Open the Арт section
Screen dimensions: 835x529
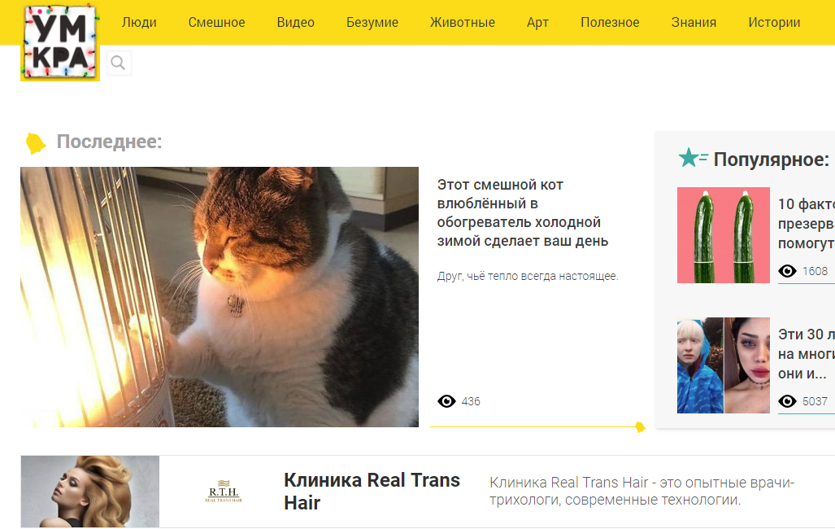point(538,23)
